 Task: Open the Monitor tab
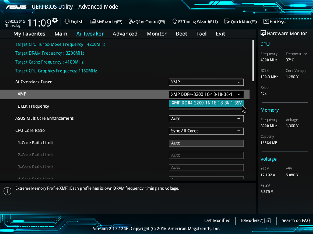(157, 34)
